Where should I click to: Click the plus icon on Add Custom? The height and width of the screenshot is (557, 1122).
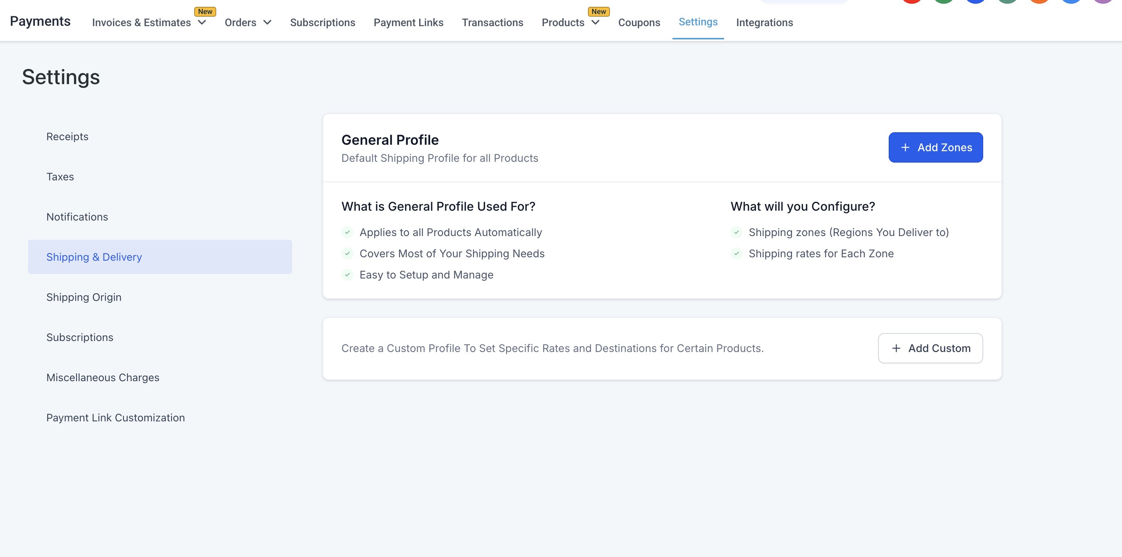pos(896,348)
